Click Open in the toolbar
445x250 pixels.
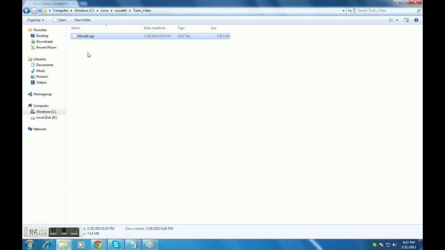pos(60,20)
